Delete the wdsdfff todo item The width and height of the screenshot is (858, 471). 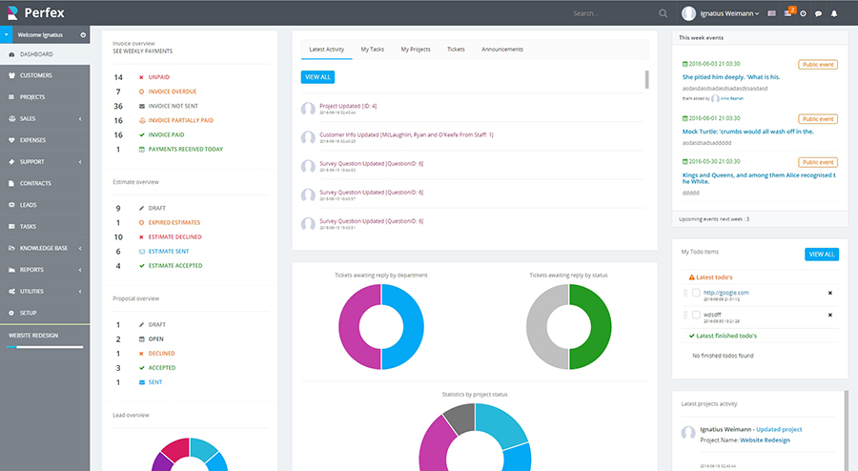point(829,315)
